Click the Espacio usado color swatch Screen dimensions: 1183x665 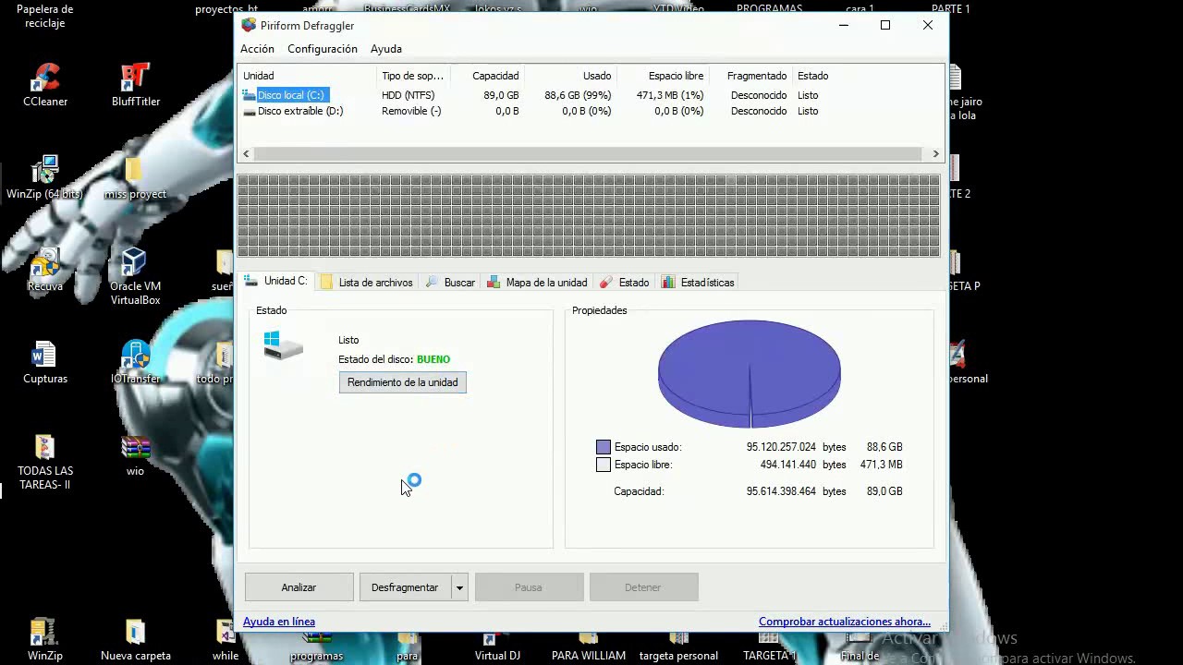point(604,447)
